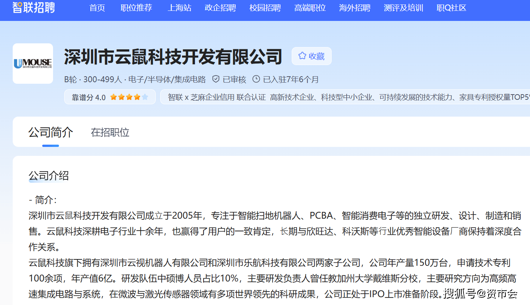The height and width of the screenshot is (305, 530).
Task: Select the 公司简介 tab
Action: (51, 132)
